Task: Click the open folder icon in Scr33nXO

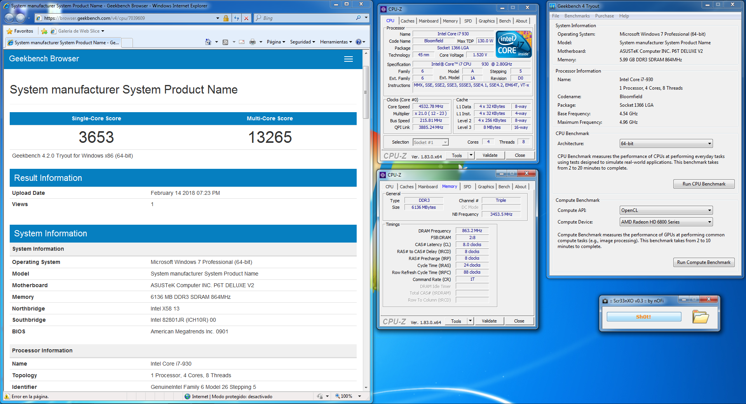Action: [x=701, y=317]
